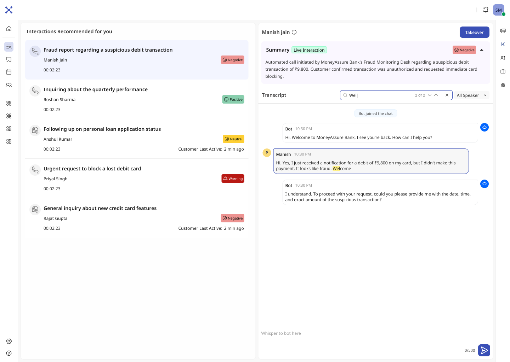510x362 pixels.
Task: Open first four-circle apps icon in sidebar
Action: pyautogui.click(x=9, y=103)
